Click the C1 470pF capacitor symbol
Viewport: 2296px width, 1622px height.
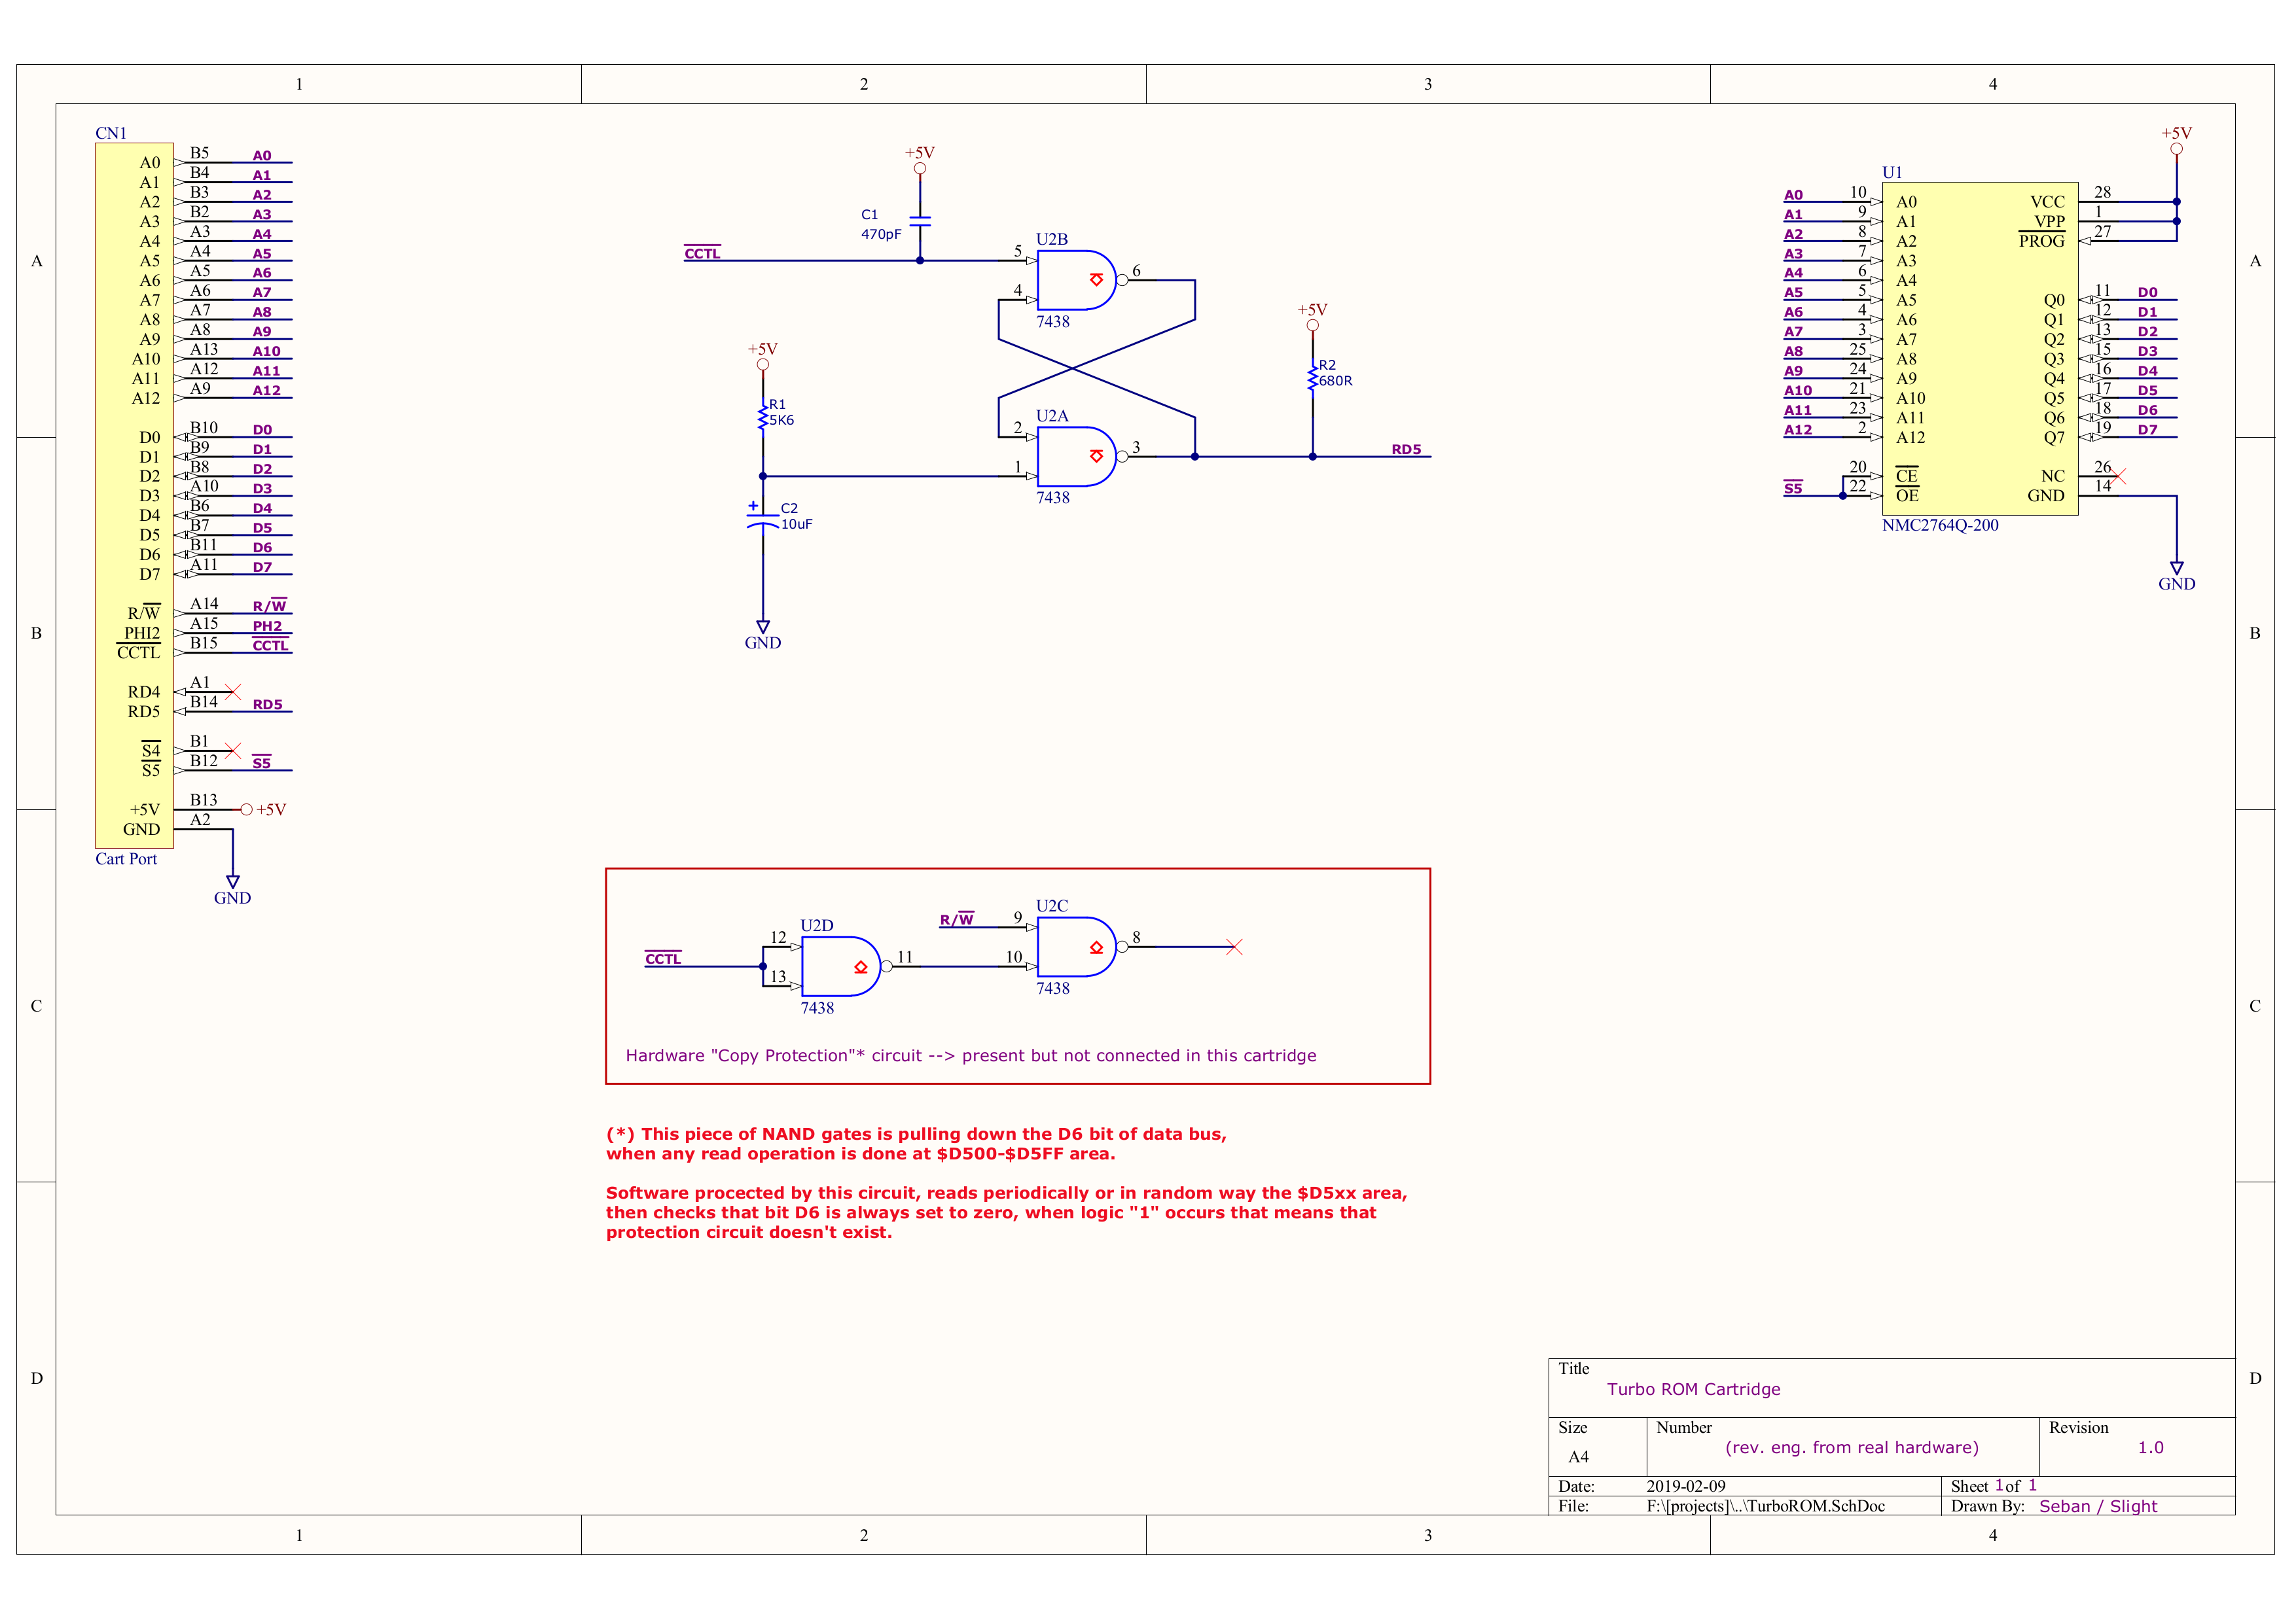pos(920,221)
